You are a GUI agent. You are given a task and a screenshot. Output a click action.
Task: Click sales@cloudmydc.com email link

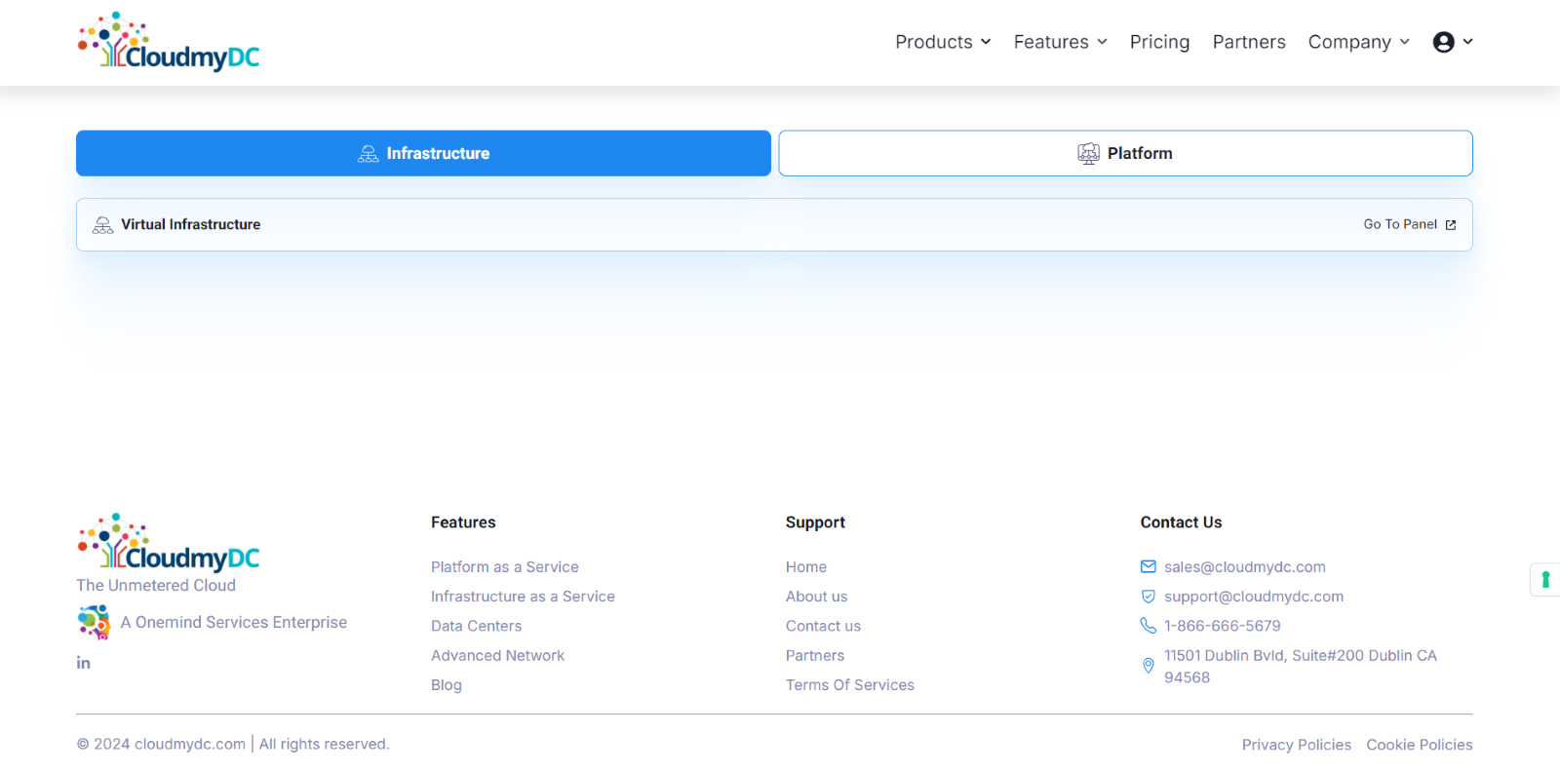(x=1245, y=567)
